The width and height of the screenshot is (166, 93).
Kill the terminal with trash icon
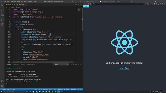(x=76, y=64)
